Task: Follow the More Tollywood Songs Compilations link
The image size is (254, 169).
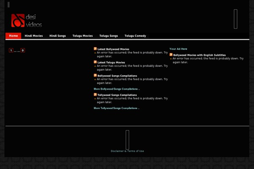Action: (x=116, y=108)
